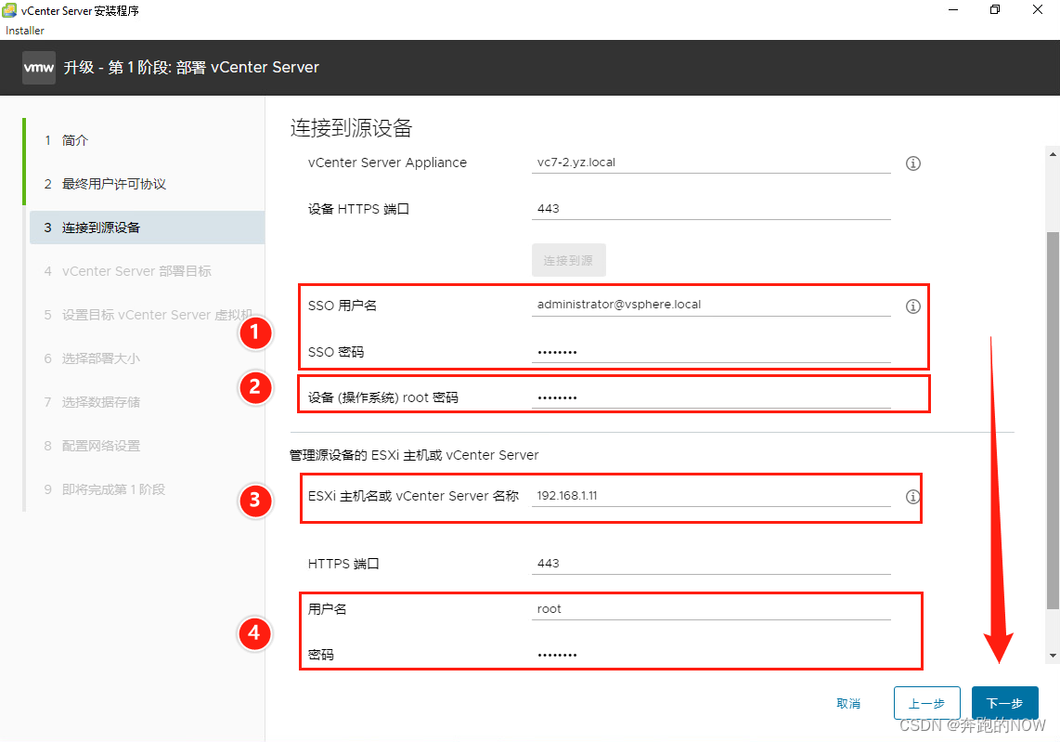Click the 升级 - 第 1 阶段 header title

(x=191, y=68)
